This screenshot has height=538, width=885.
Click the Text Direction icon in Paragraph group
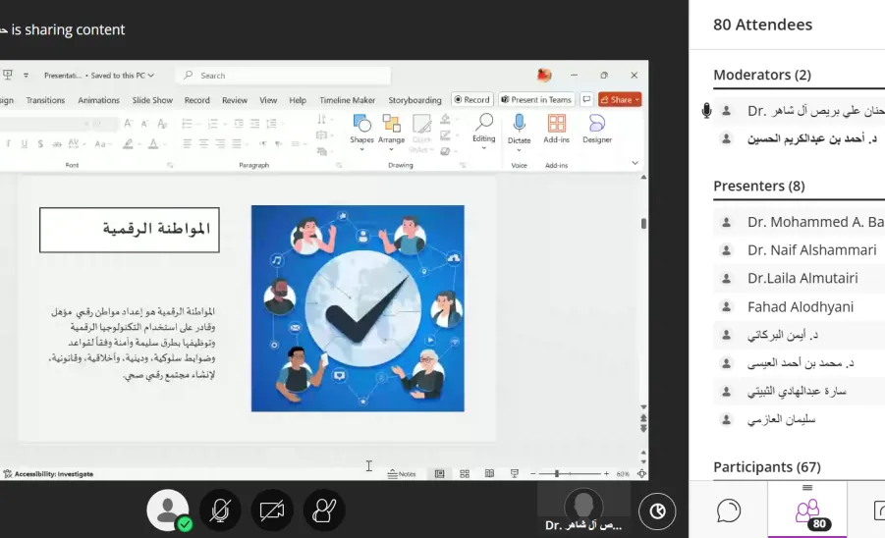point(322,119)
